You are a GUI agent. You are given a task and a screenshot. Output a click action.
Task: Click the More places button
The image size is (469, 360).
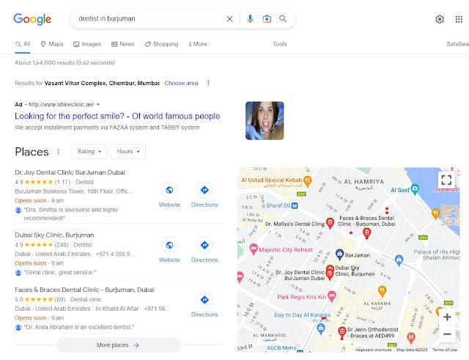[118, 345]
